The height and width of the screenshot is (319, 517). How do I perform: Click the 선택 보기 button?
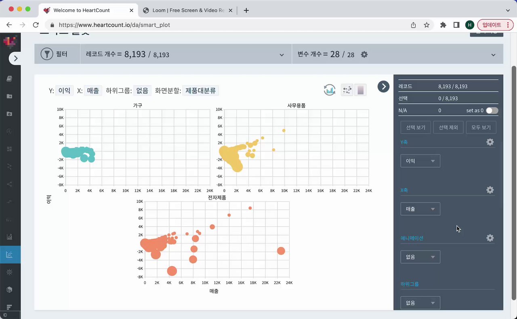tap(416, 127)
